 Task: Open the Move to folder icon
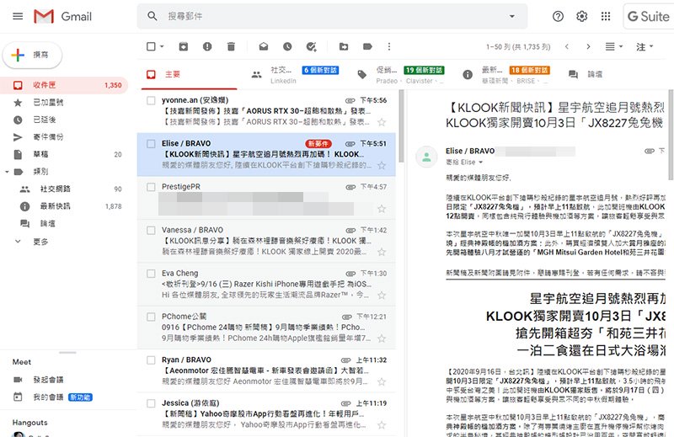(x=344, y=46)
